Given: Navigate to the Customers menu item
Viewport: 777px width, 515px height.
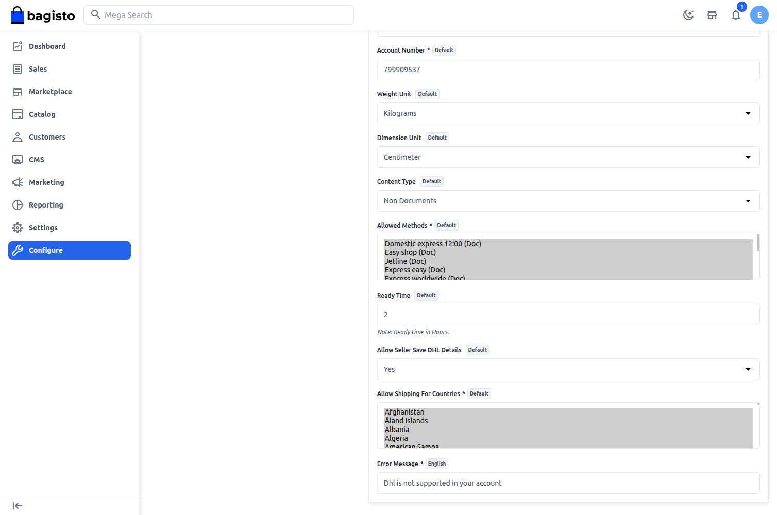Looking at the screenshot, I should 47,136.
